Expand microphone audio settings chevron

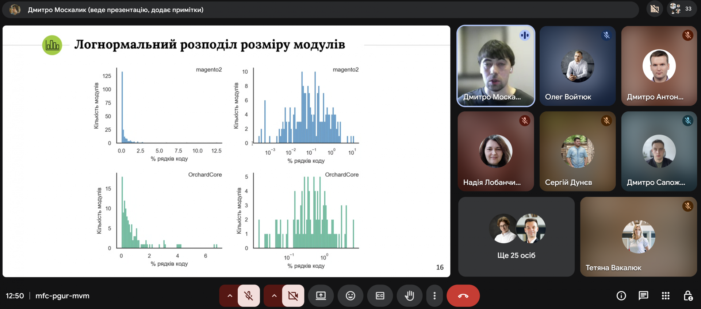pos(230,296)
